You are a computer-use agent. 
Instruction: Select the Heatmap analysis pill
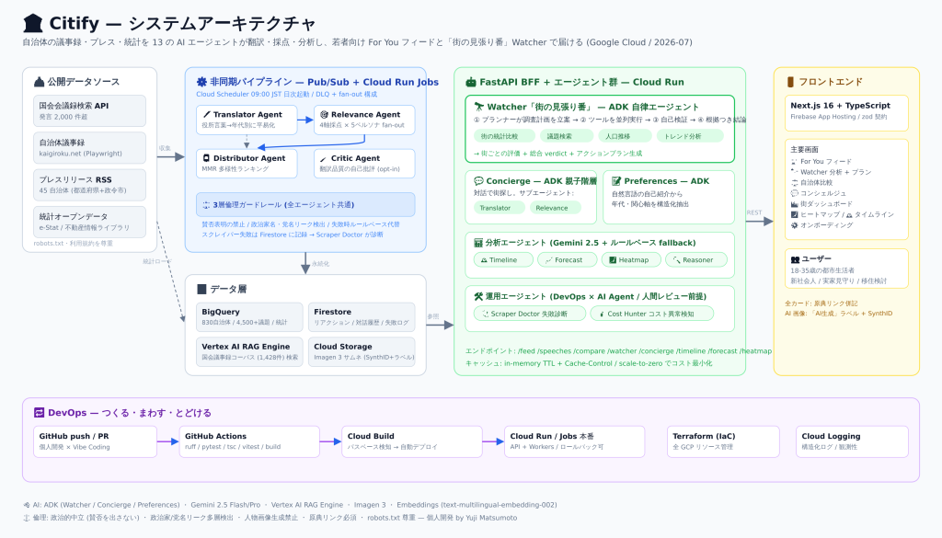tap(631, 260)
